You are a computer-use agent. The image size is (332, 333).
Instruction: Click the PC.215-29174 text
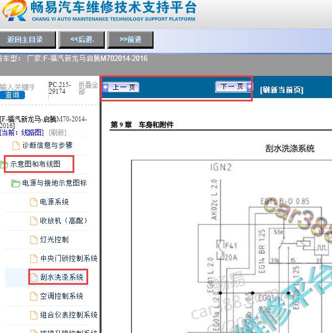pyautogui.click(x=59, y=88)
